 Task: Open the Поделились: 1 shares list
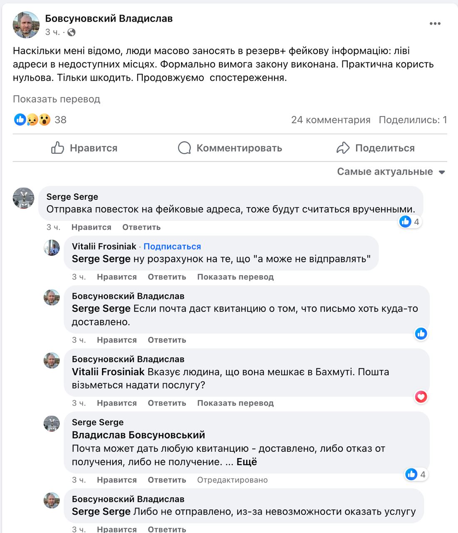(x=413, y=120)
